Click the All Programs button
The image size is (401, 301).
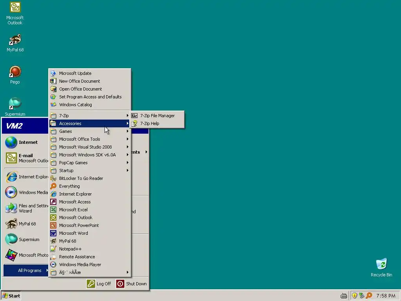click(x=26, y=270)
